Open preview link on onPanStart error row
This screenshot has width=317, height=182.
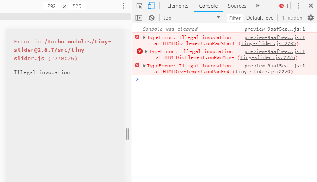pyautogui.click(x=275, y=37)
